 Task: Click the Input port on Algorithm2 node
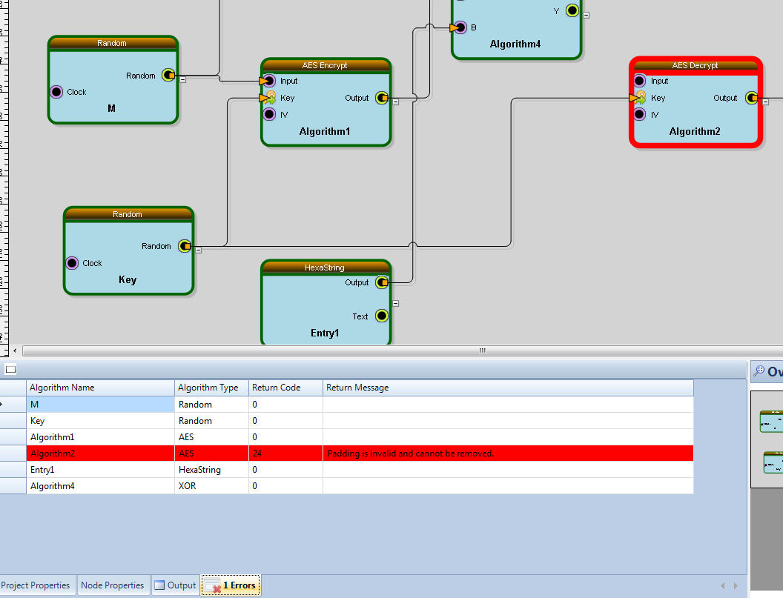tap(640, 81)
